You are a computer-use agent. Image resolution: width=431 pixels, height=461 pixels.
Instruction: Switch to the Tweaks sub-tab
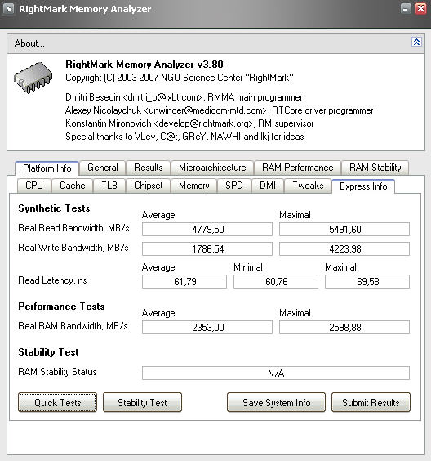point(308,186)
